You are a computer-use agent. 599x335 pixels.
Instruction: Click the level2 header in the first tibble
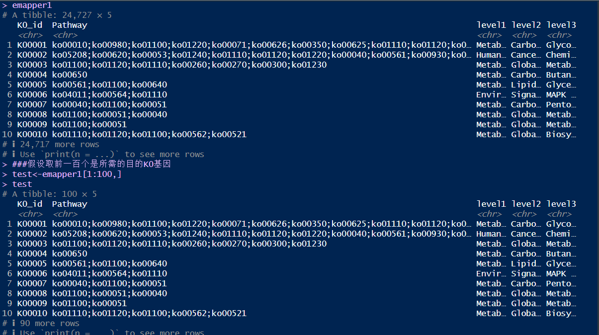(526, 25)
